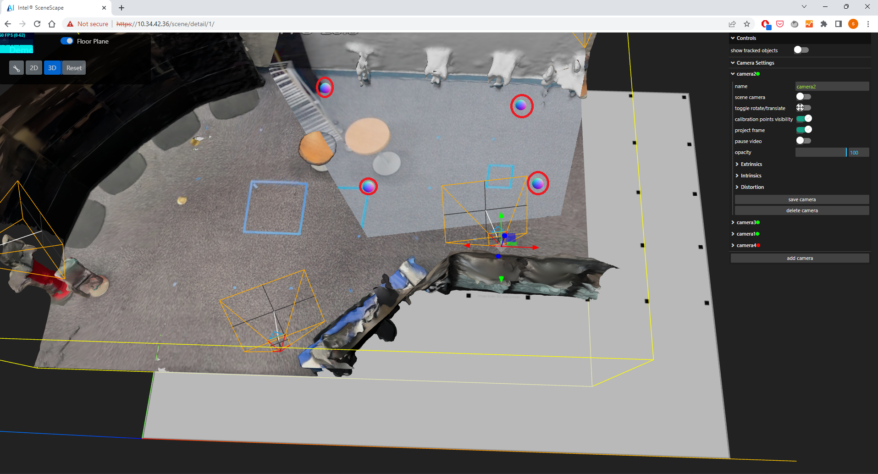Select the 3D view mode
878x474 pixels.
[52, 68]
